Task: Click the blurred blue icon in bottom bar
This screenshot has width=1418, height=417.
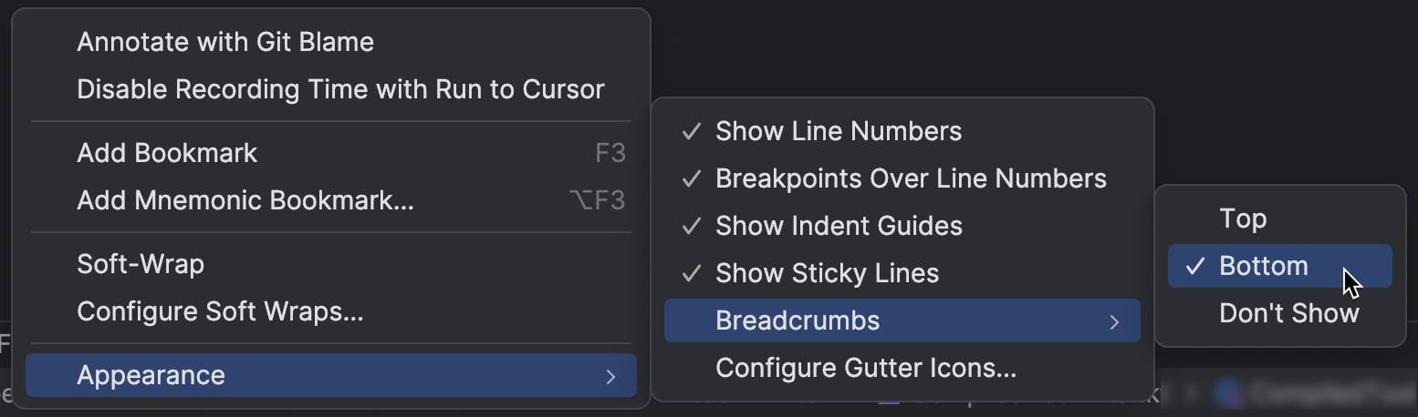Action: click(x=1227, y=394)
